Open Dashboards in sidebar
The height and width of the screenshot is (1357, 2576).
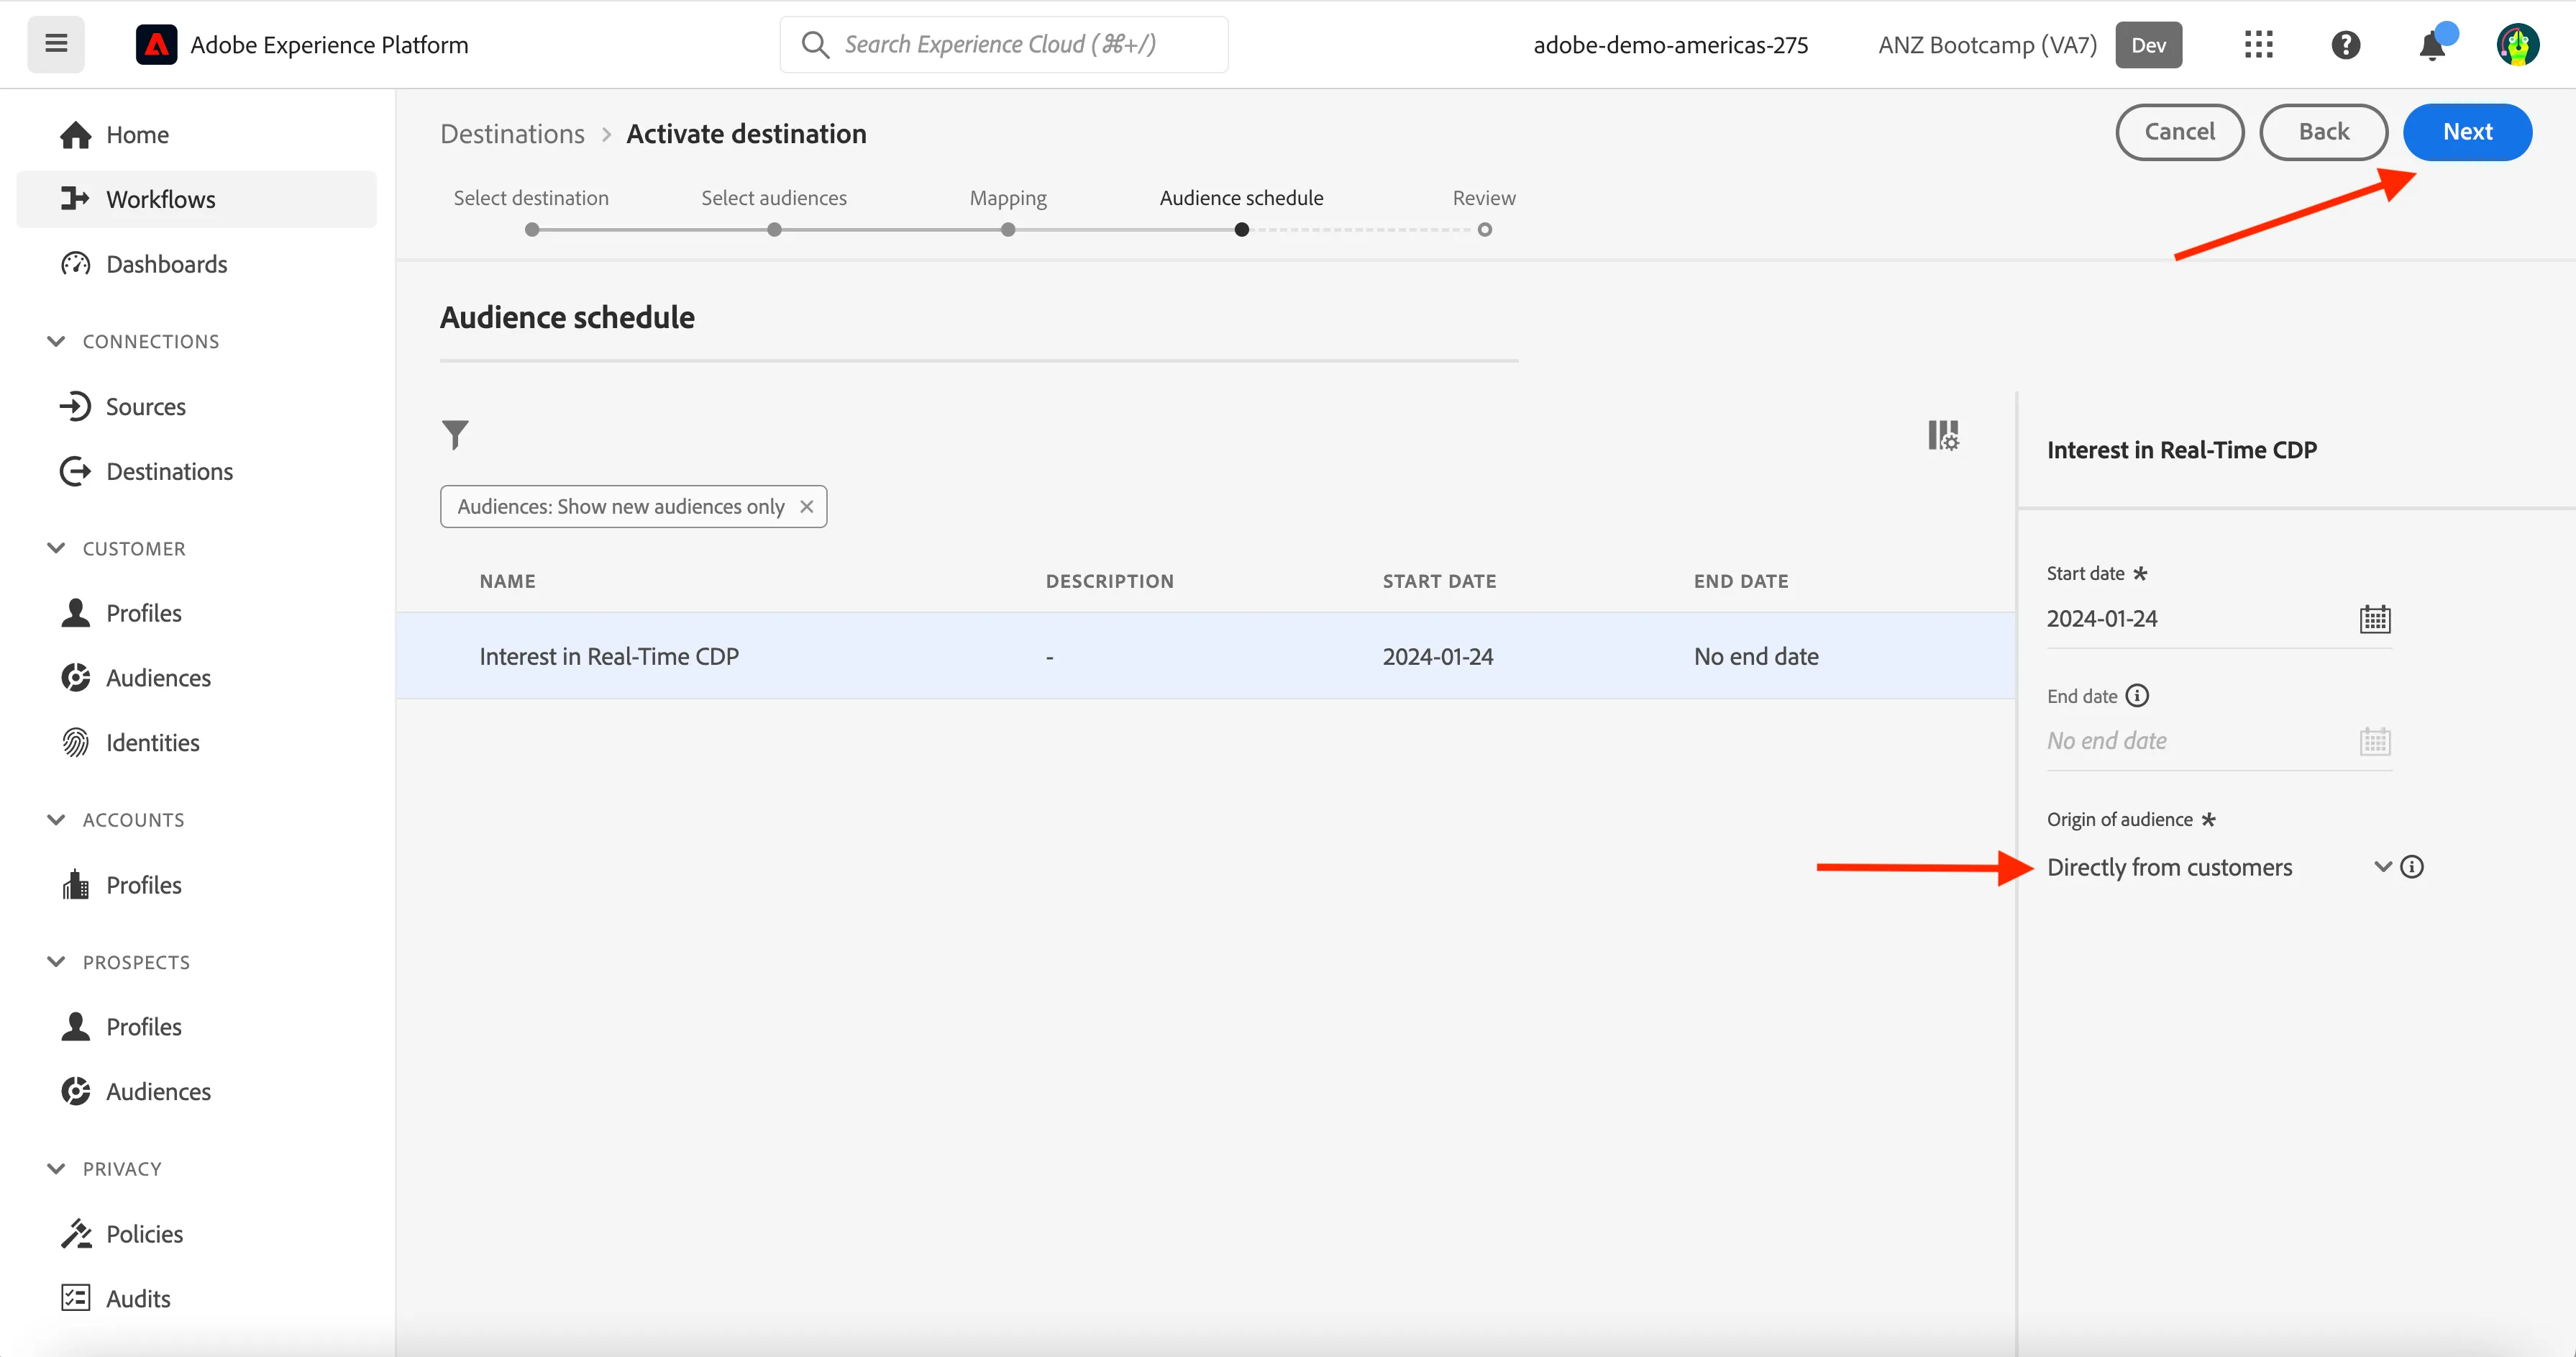(197, 264)
